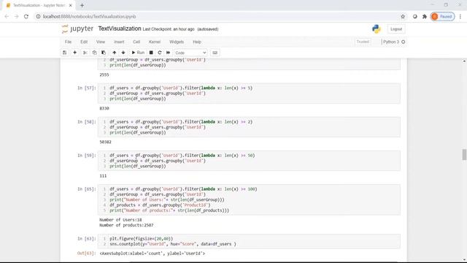Reload the browser page
Viewport: 467px width, 263px height.
26,16
